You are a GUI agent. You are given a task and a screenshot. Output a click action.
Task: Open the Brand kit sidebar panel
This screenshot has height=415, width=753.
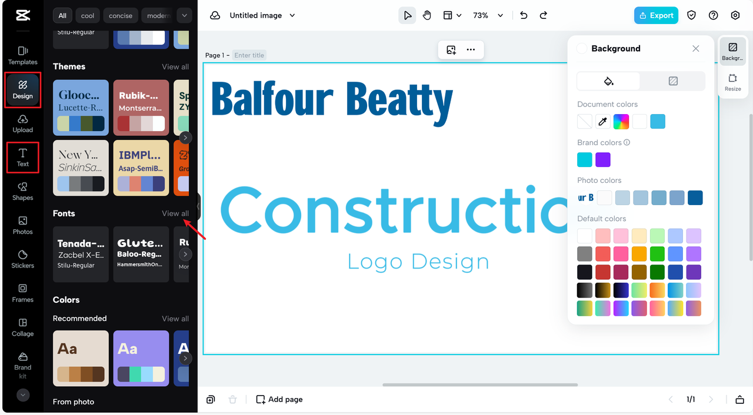pos(22,366)
